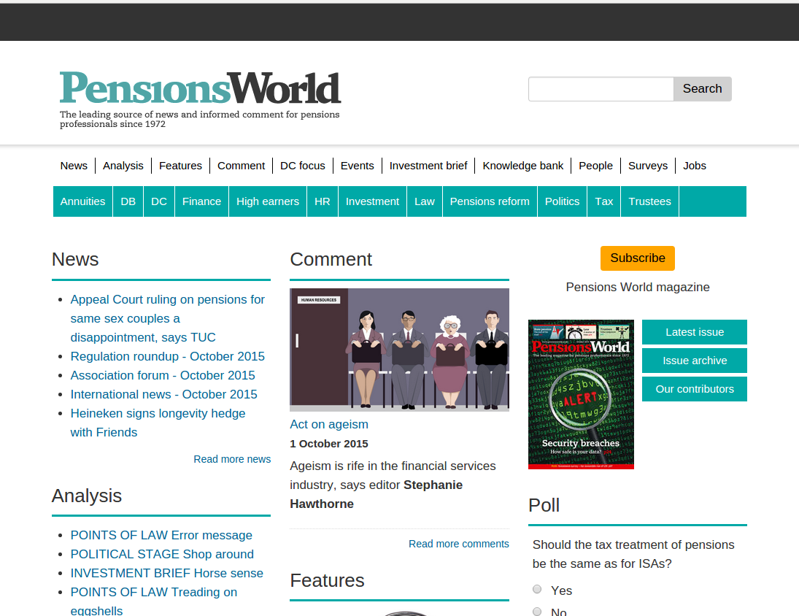Open the Investment topic tab

point(372,201)
